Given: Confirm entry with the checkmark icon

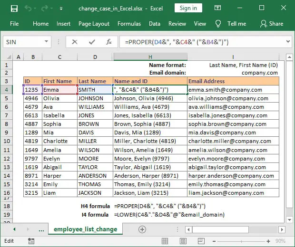Looking at the screenshot, I should [92, 42].
